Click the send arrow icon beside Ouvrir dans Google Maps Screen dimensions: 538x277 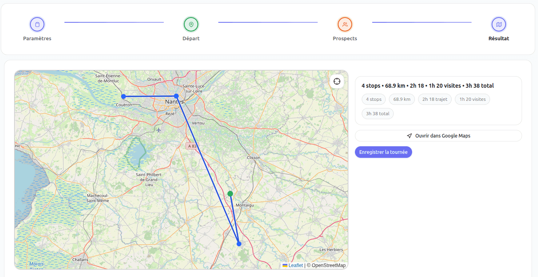pos(409,136)
